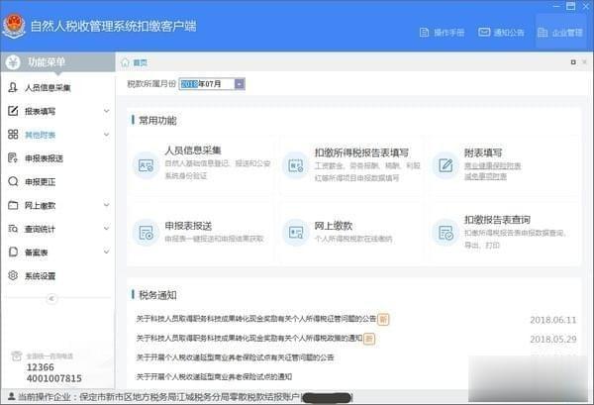Image resolution: width=594 pixels, height=405 pixels.
Task: Select 人员信息采集 in the function menu
Action: pyautogui.click(x=48, y=88)
